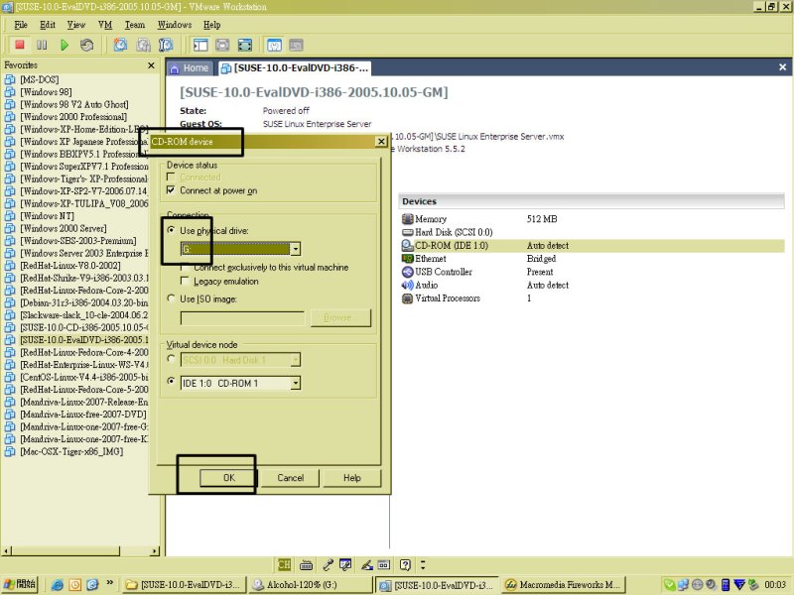Select the Use physical drive radio button
Viewport: 794px width, 595px height.
171,230
